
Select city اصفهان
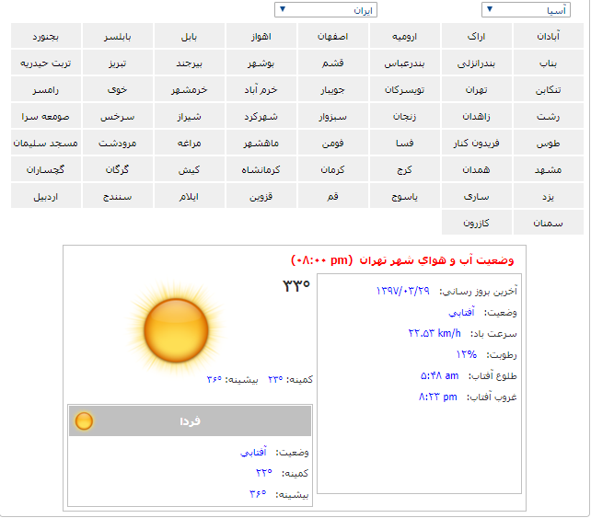coord(333,36)
